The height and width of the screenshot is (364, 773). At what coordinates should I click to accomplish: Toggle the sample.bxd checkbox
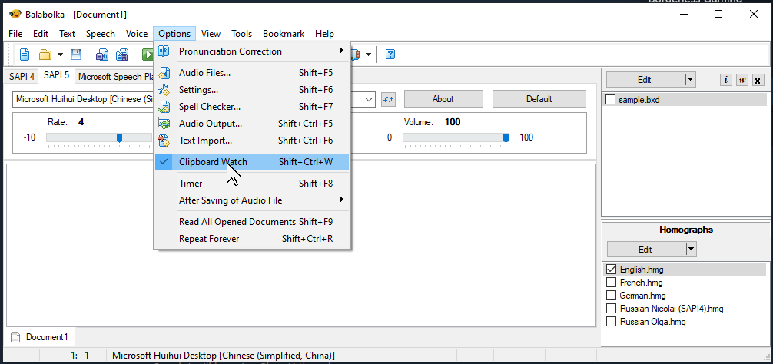pyautogui.click(x=610, y=100)
